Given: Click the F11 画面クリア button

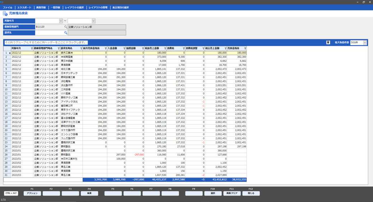Looking at the screenshot, I should (x=232, y=193).
